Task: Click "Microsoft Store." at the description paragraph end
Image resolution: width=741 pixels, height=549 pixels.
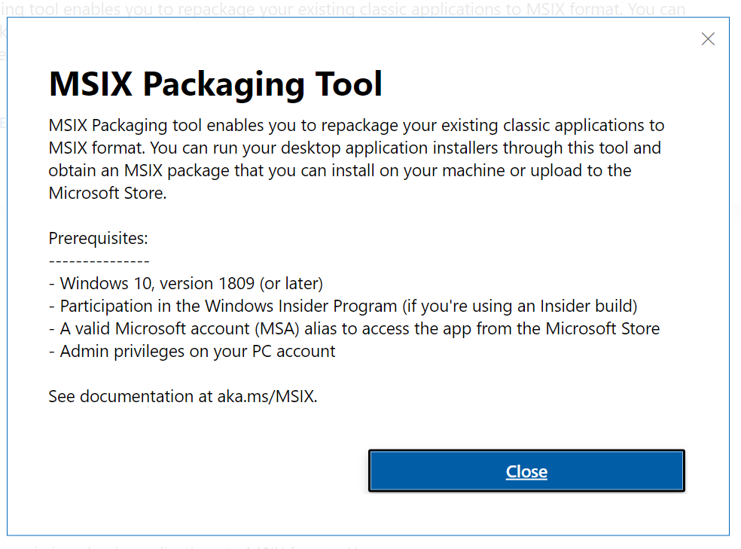Action: click(107, 193)
